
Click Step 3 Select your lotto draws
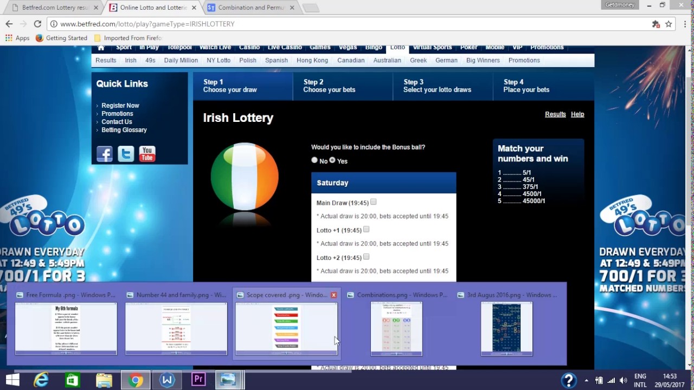pyautogui.click(x=443, y=86)
